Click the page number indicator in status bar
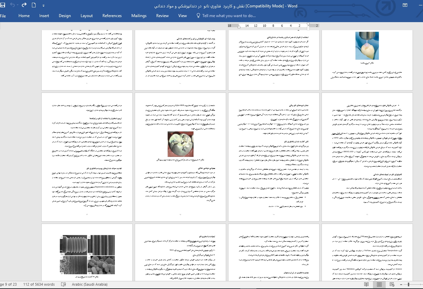 (8, 284)
